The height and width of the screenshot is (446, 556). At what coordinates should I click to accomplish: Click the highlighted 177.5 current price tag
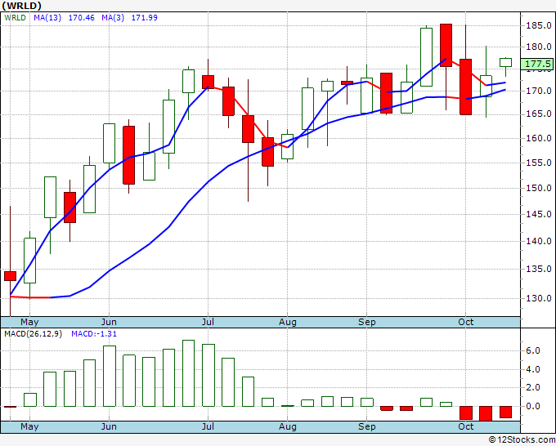(537, 64)
